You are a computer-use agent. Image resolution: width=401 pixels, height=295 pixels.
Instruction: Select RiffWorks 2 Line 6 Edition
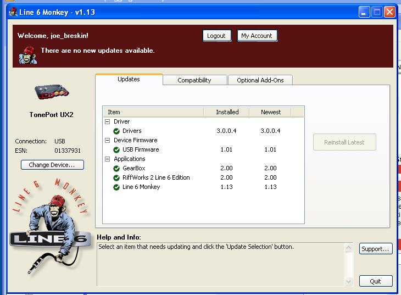(x=156, y=177)
